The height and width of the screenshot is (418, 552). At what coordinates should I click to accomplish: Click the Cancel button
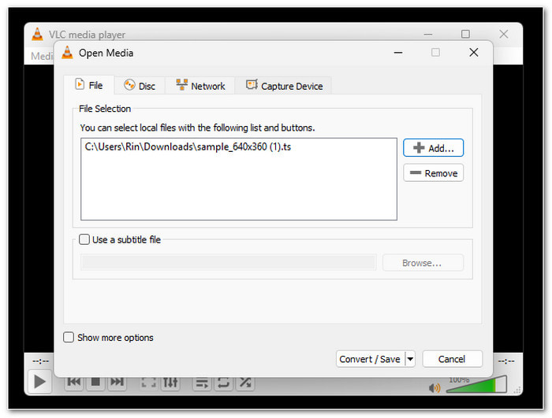[x=452, y=359]
